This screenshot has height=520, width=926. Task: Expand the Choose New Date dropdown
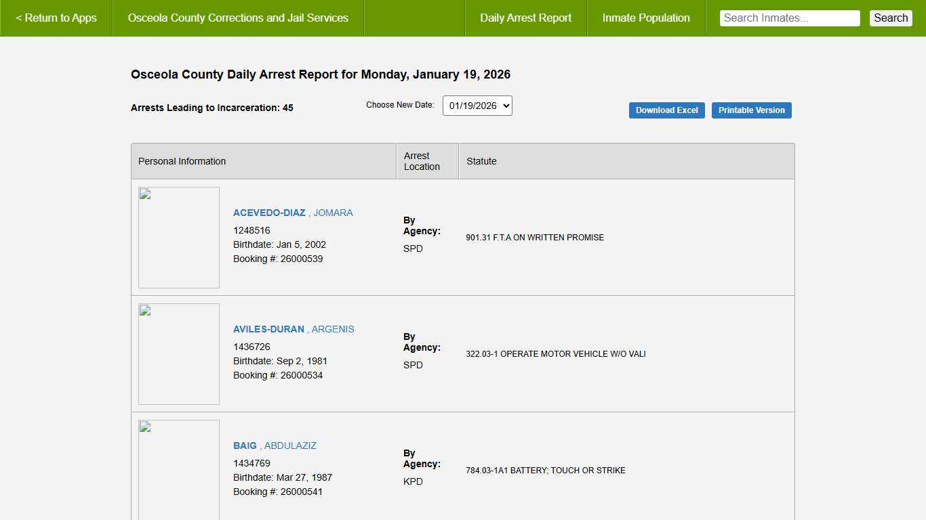point(477,106)
